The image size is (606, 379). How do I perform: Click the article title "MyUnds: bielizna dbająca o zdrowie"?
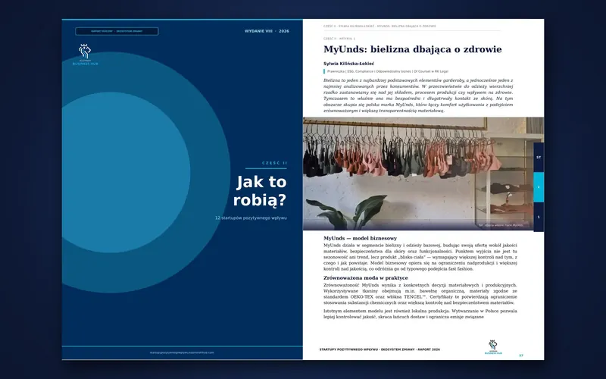click(412, 49)
